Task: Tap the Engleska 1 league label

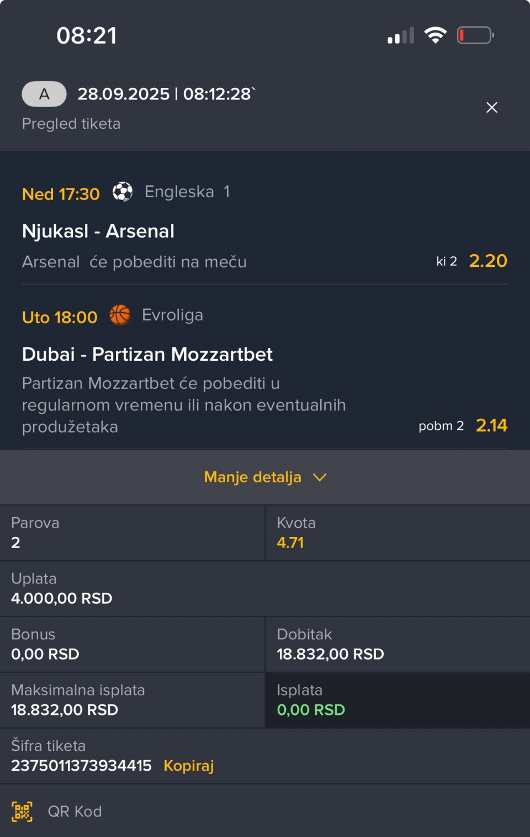Action: [x=187, y=192]
